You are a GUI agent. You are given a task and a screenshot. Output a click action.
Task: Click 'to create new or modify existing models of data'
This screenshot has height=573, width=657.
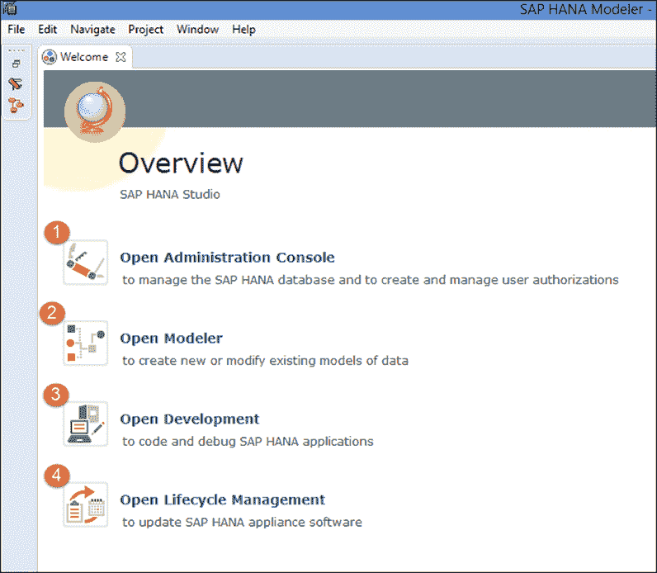point(265,361)
